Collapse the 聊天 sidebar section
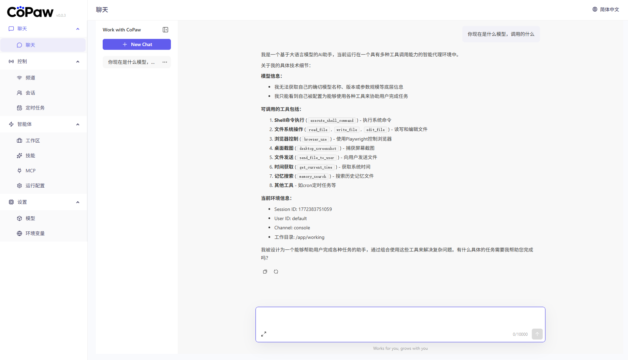628x360 pixels. click(78, 29)
